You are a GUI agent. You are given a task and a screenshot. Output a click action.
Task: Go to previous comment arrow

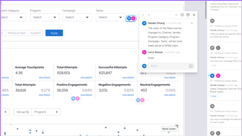(143, 15)
